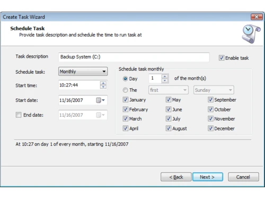Uncheck the February checkbox
Viewport: 265px width, 199px height.
125,109
